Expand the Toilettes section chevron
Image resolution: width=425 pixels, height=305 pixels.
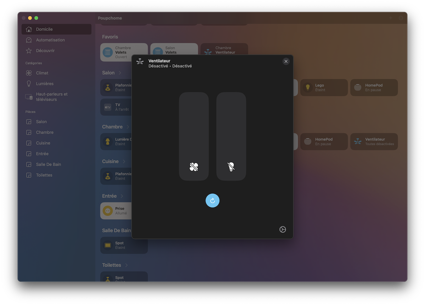tap(126, 265)
